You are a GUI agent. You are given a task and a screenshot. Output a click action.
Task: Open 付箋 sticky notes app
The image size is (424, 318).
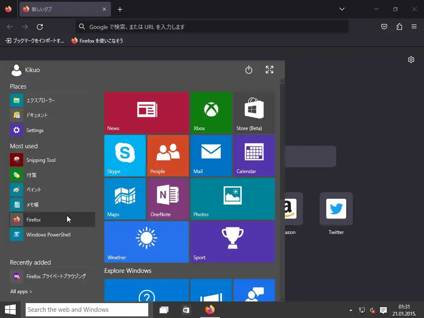pos(52,175)
